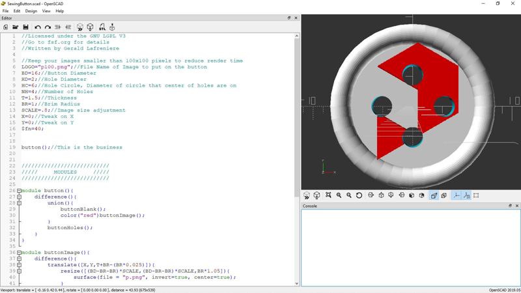This screenshot has height=293, width=521.
Task: Export the model as STL
Action: point(102,27)
